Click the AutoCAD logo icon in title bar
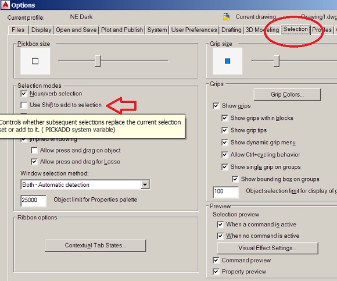 pyautogui.click(x=5, y=5)
